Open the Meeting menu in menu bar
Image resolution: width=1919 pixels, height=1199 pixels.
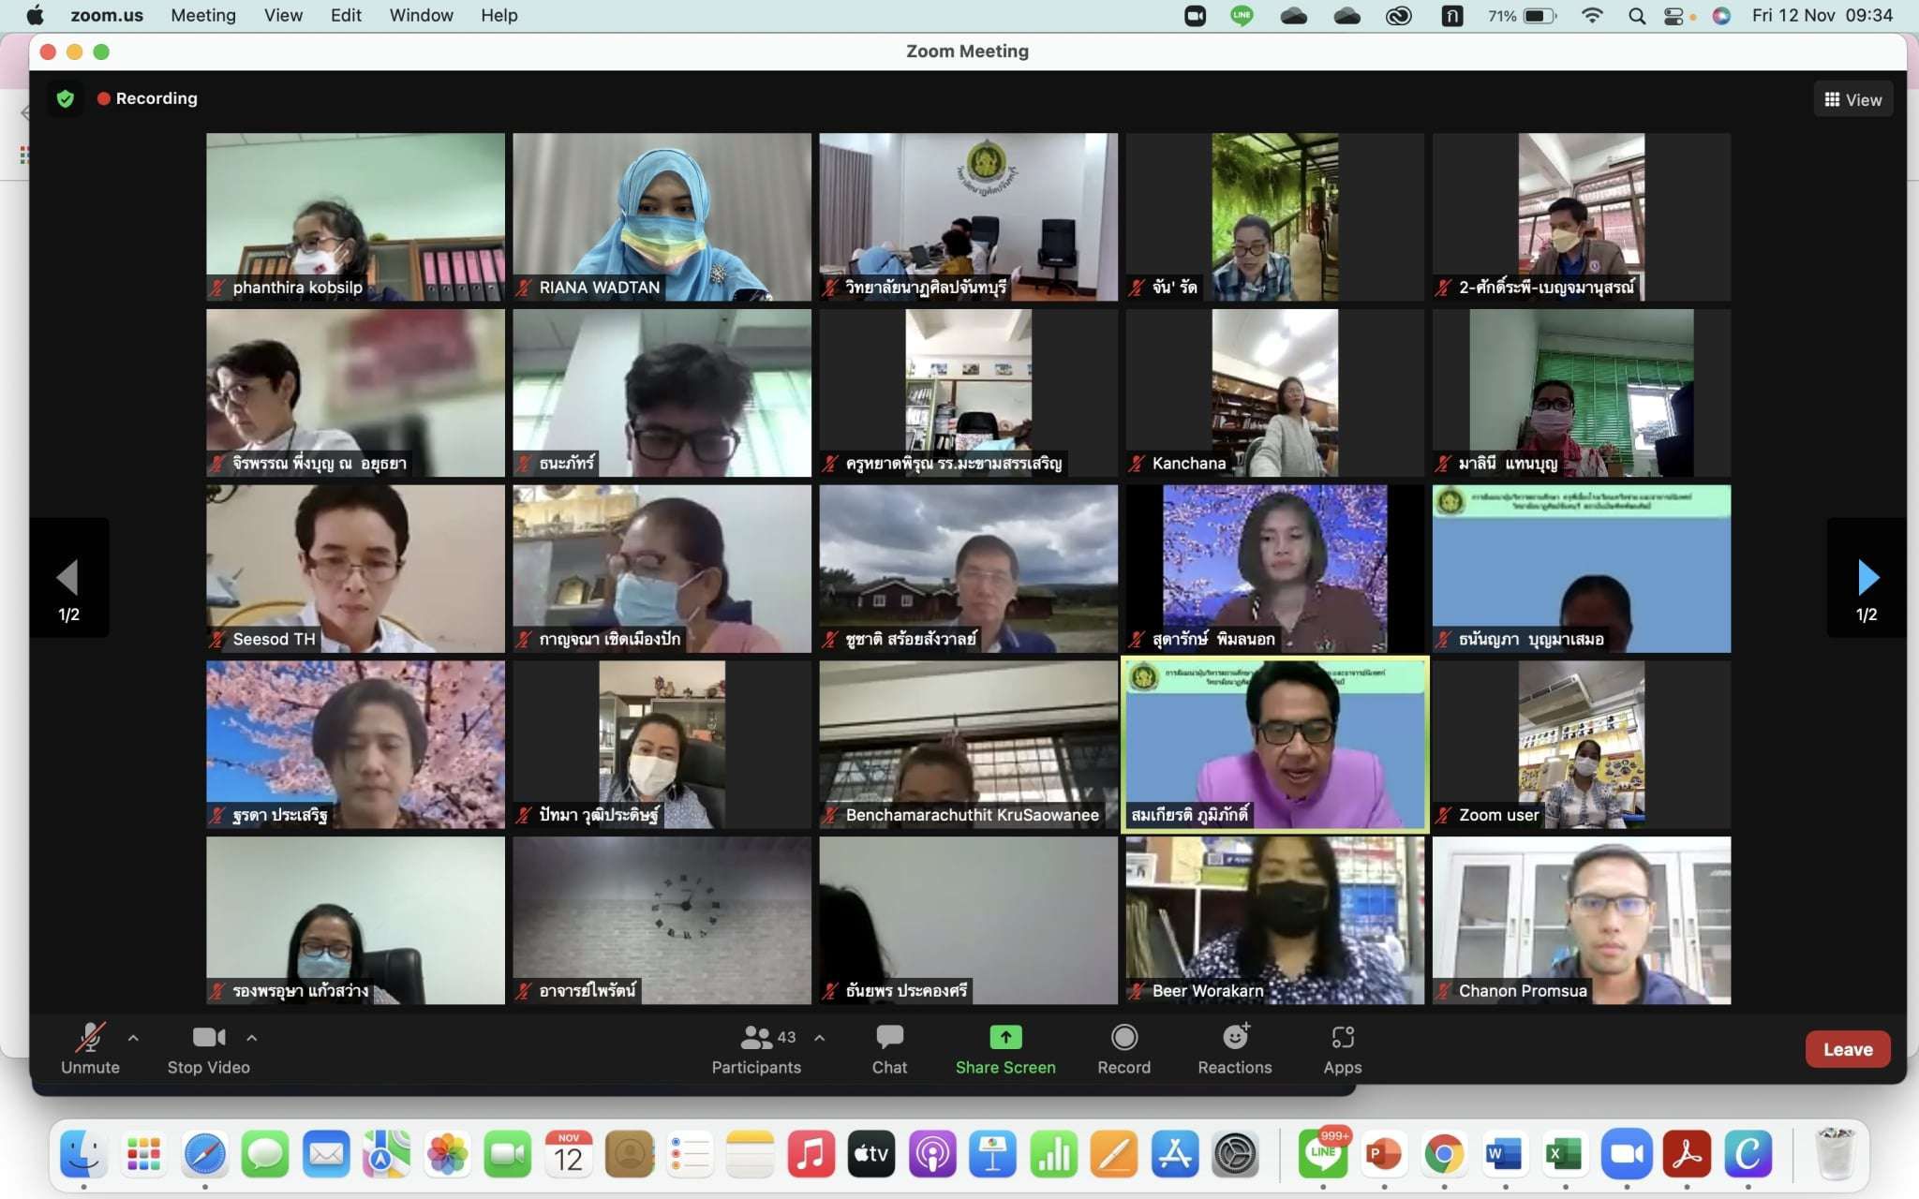[x=202, y=15]
